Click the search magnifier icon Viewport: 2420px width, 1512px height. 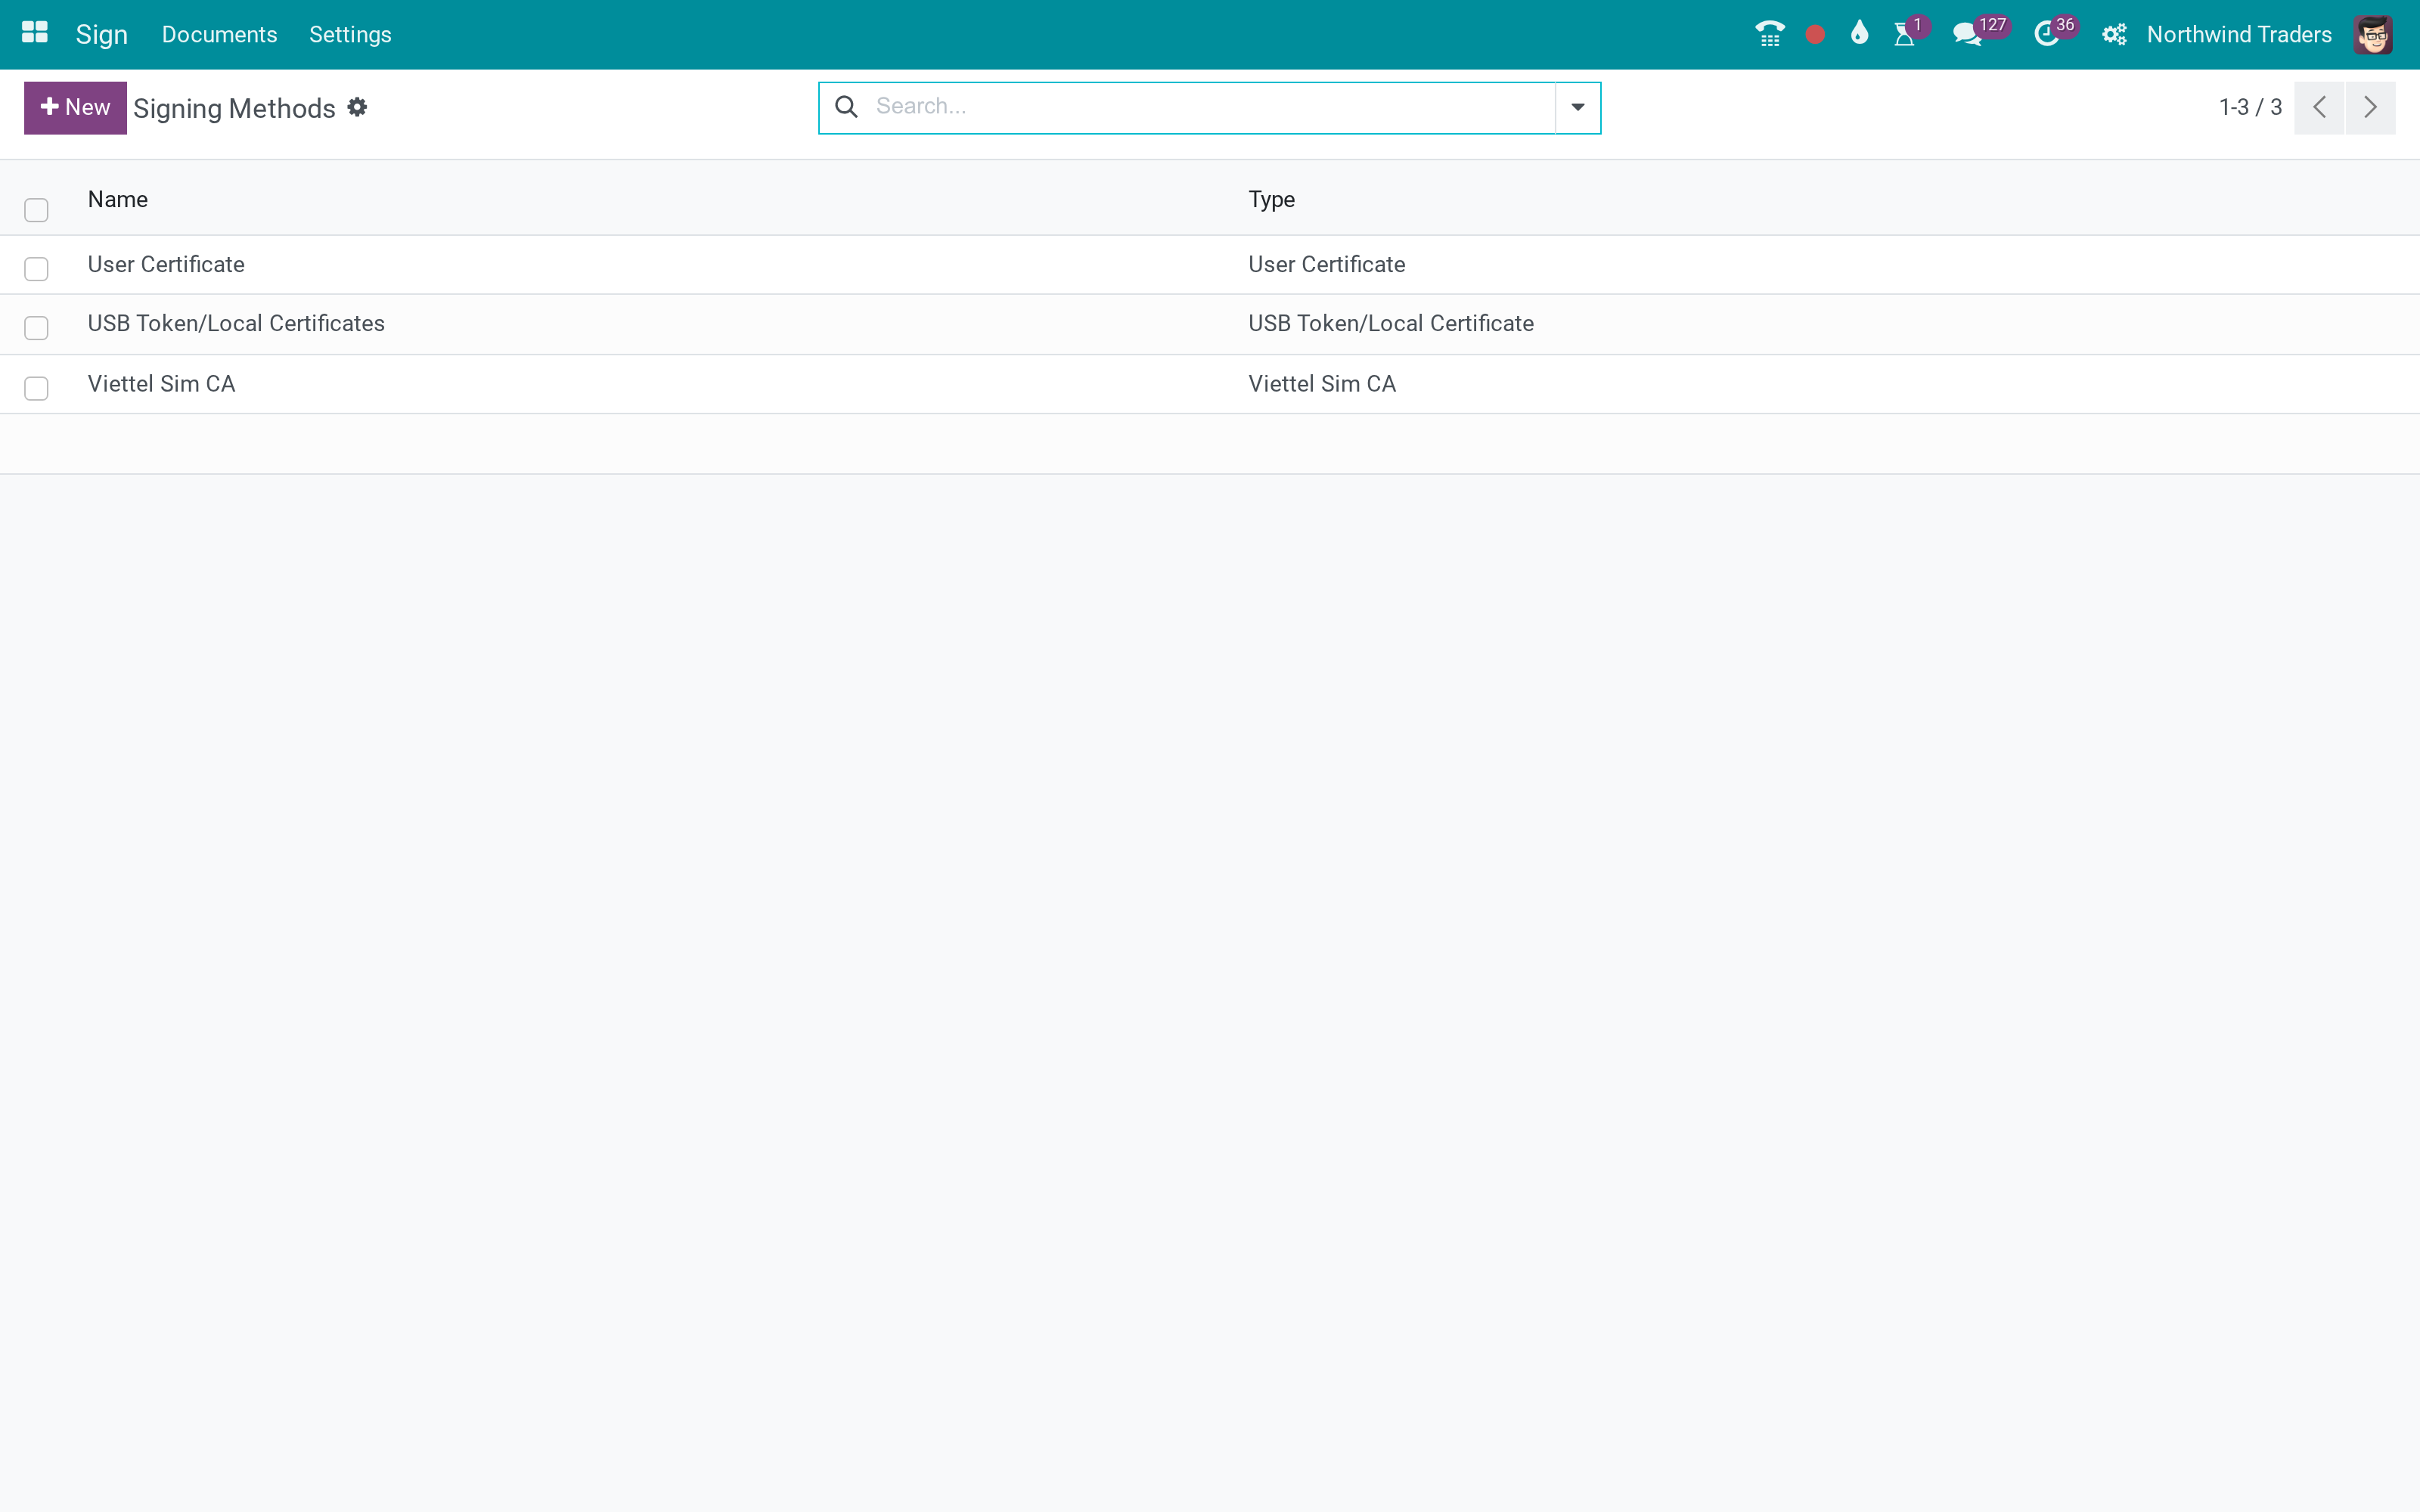click(846, 107)
